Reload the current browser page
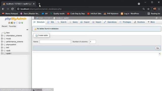 pyautogui.click(x=12, y=9)
